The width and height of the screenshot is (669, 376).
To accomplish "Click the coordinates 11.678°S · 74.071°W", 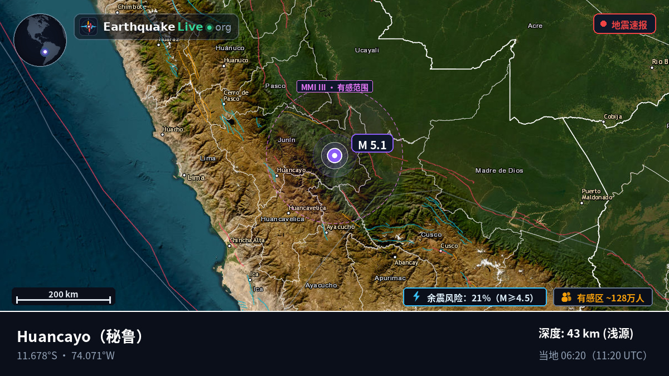I will coord(66,355).
